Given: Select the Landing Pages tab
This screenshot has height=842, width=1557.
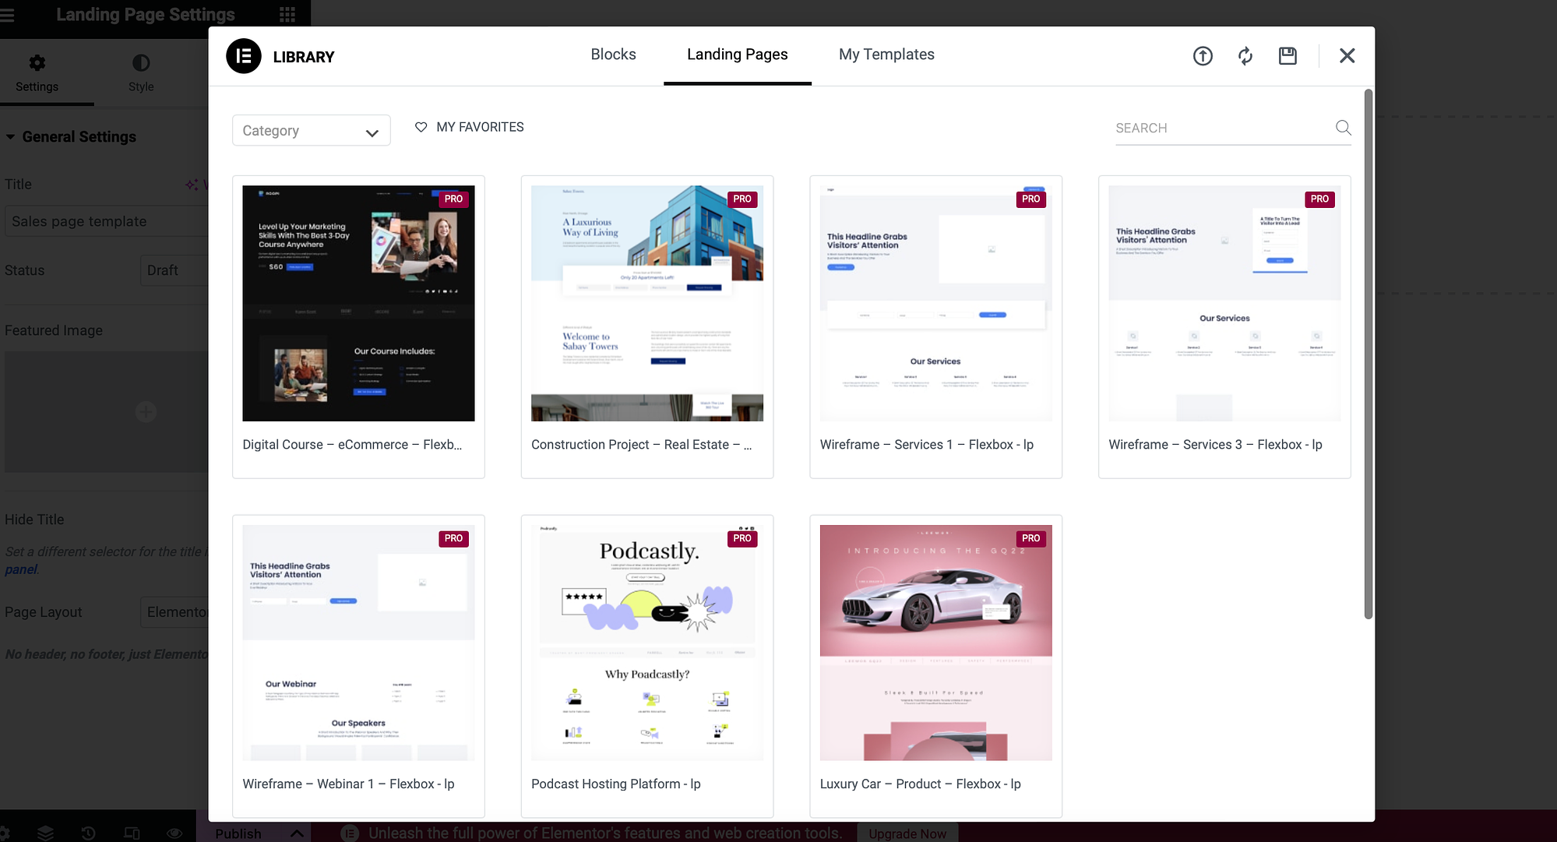Looking at the screenshot, I should pyautogui.click(x=737, y=53).
